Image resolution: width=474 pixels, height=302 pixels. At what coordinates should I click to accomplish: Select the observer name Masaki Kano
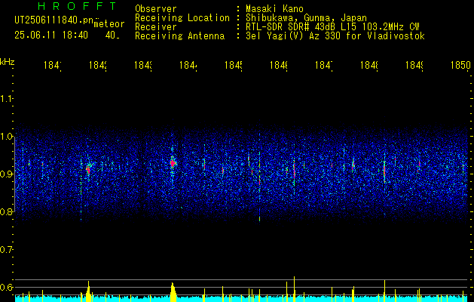pyautogui.click(x=274, y=8)
